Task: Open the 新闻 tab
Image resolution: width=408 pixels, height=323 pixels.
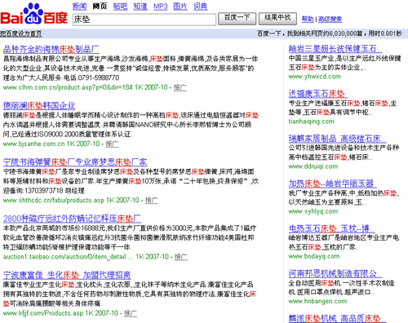Action: click(79, 6)
